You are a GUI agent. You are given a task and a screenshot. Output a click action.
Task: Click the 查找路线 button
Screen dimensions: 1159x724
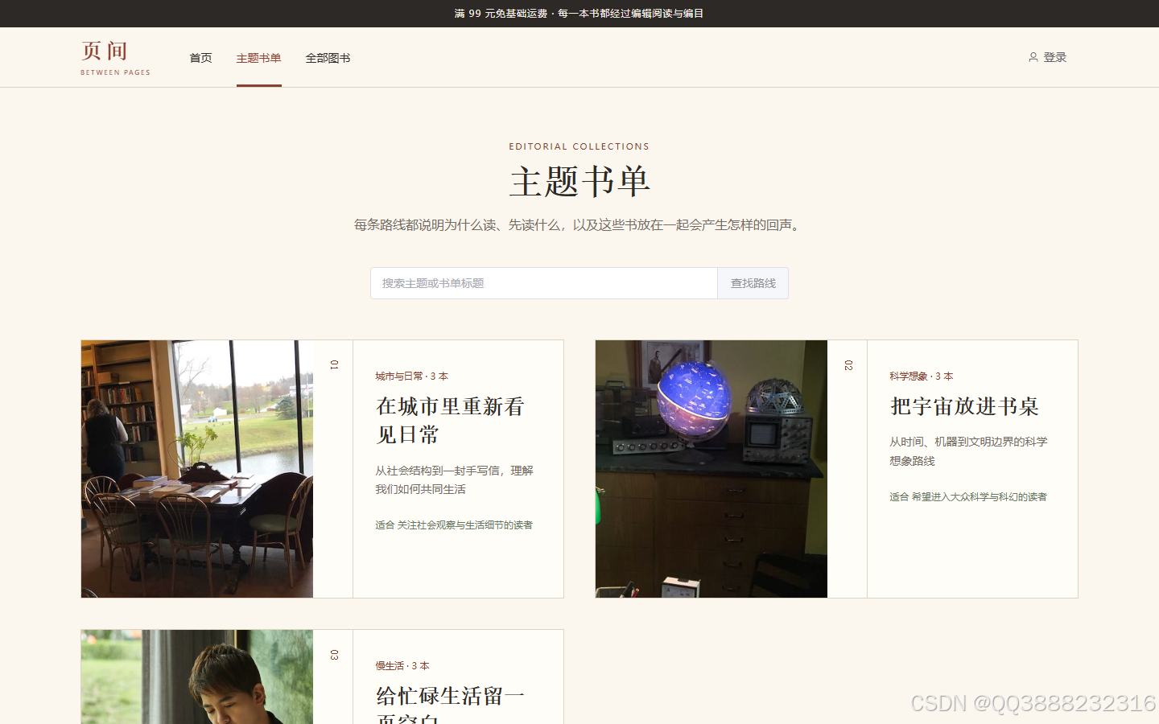coord(753,283)
